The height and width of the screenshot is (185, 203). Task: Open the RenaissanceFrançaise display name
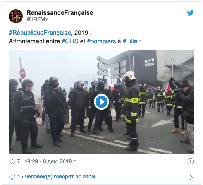(60, 12)
